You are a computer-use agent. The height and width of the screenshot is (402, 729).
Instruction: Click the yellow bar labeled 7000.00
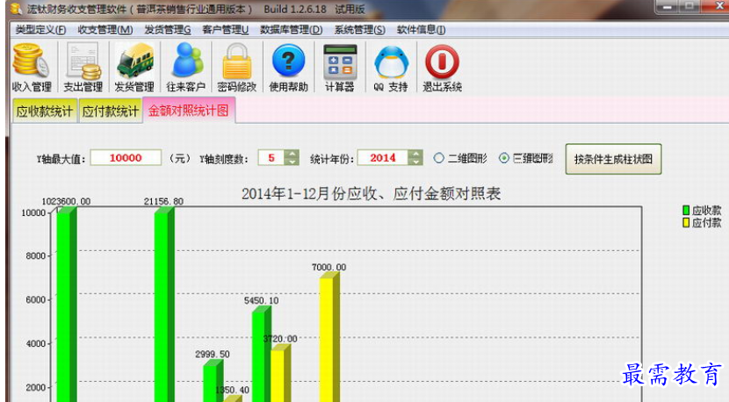[x=328, y=338]
